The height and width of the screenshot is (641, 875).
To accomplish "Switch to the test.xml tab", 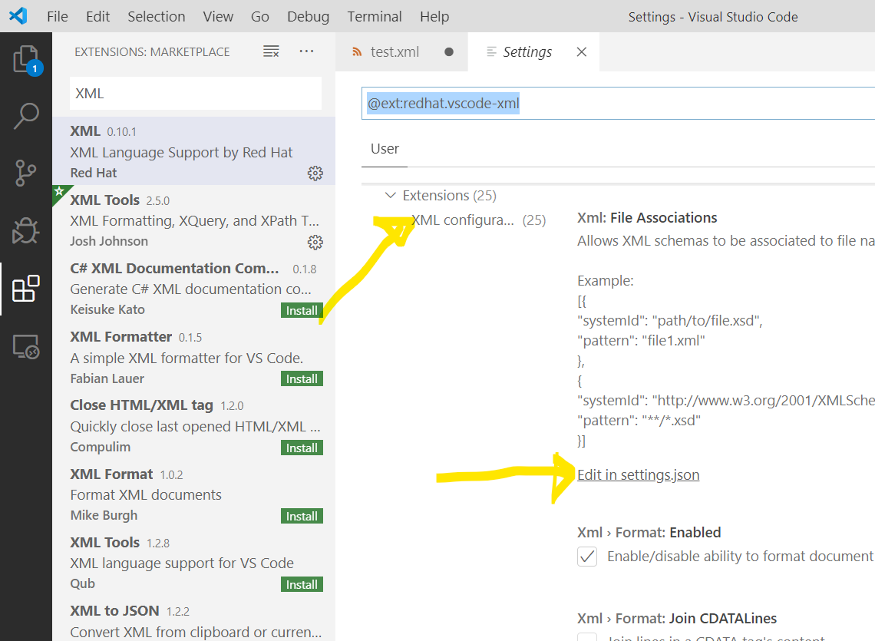I will [401, 52].
